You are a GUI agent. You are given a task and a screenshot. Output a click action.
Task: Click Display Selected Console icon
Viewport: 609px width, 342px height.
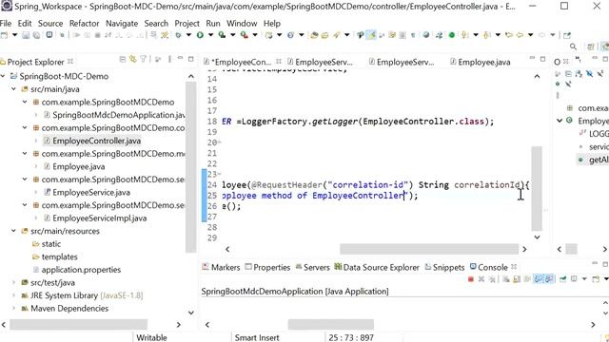click(574, 279)
